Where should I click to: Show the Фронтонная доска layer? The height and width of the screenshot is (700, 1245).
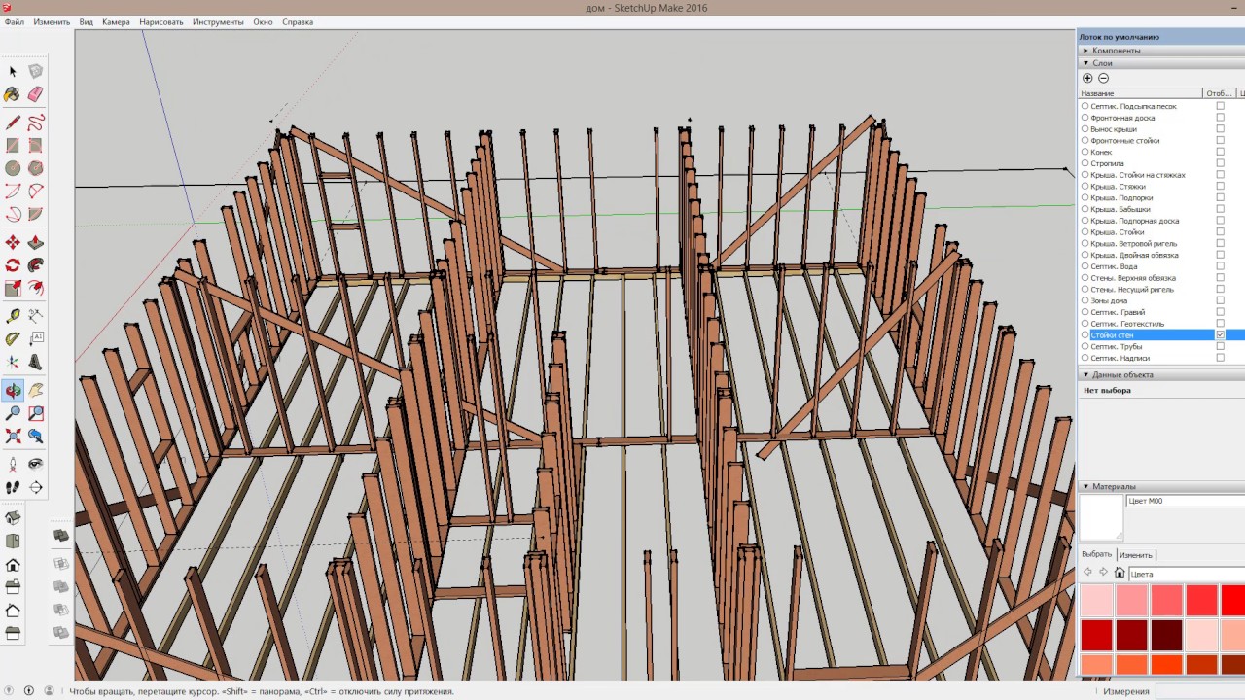(x=1221, y=118)
